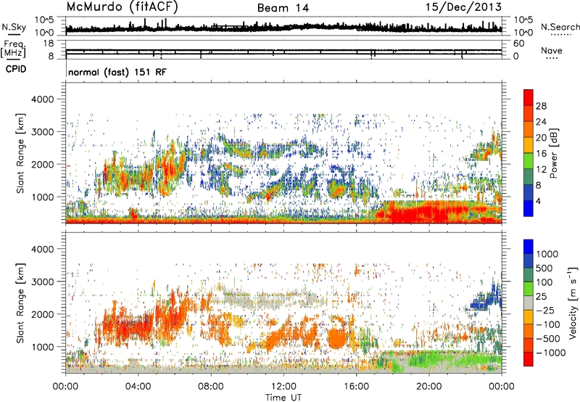
Task: Click the 'Power [dB]' colorbar label
Action: (554, 153)
